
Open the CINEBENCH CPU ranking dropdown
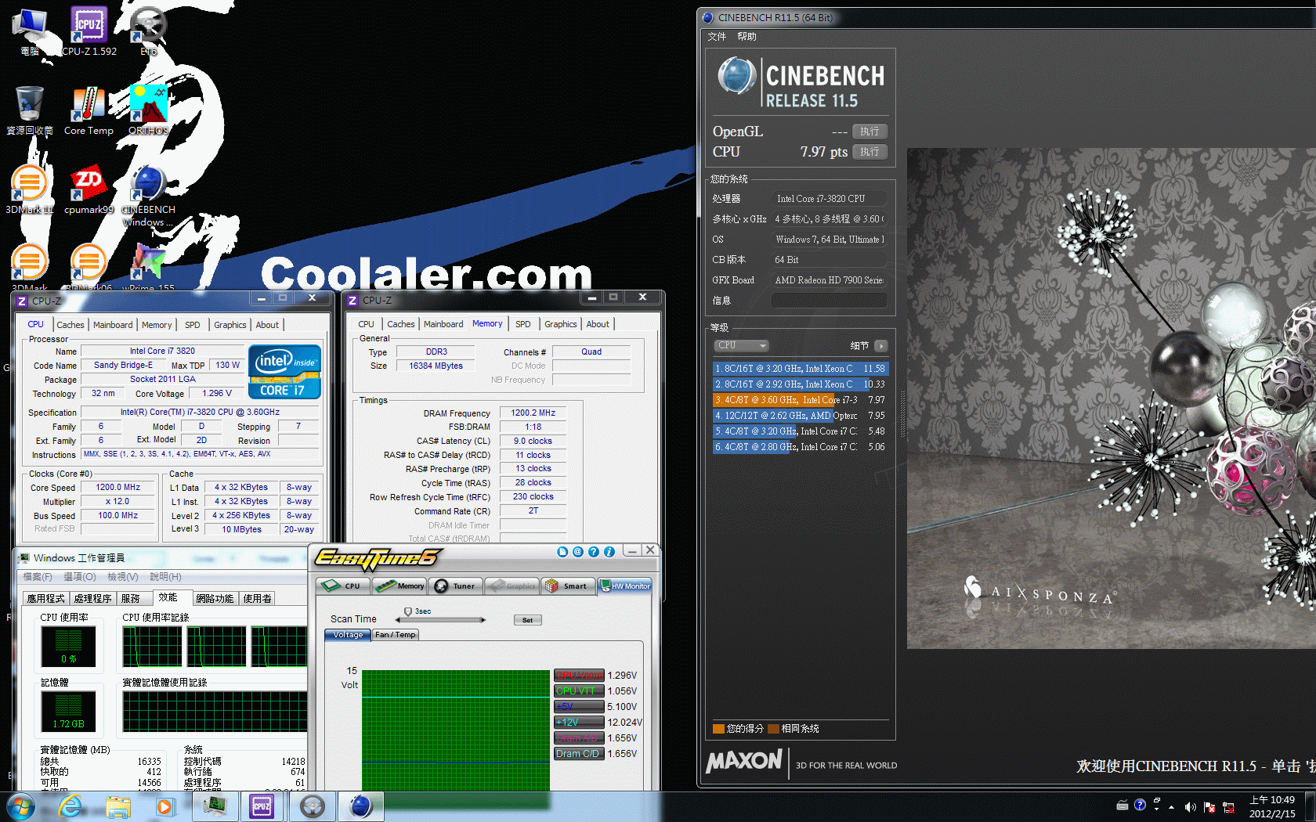(741, 345)
